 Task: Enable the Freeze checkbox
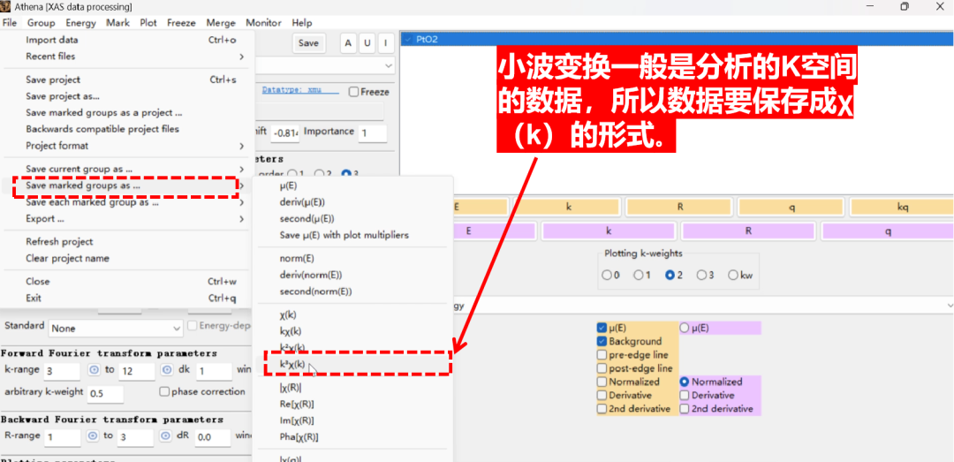pos(353,92)
